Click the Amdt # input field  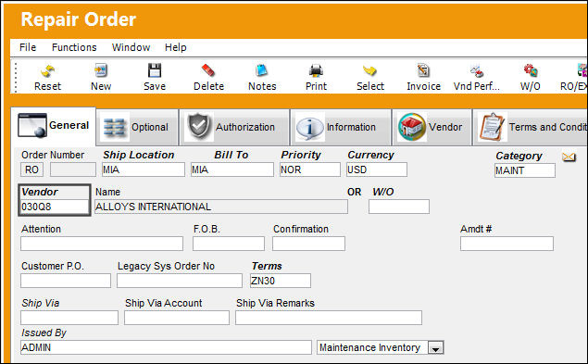pos(507,244)
